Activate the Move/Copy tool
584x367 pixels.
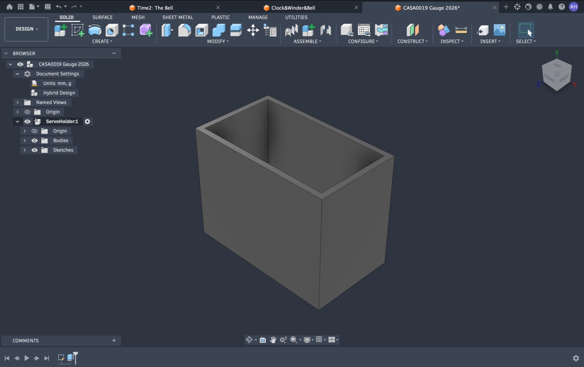click(x=253, y=30)
